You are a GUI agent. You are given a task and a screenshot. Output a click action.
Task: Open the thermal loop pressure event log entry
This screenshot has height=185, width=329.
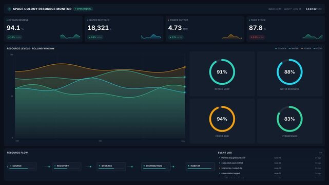click(270, 158)
